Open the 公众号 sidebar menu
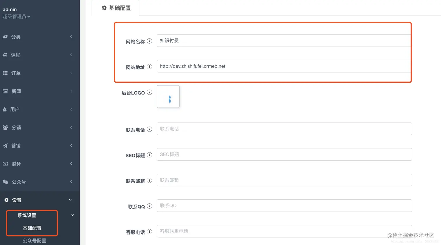Viewport: 441px width, 245px height. [x=40, y=182]
